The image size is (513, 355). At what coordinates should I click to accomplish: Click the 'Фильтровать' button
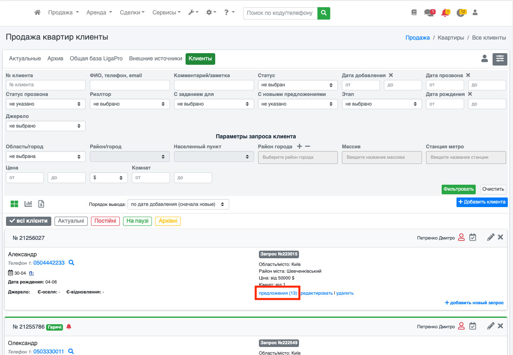pos(458,189)
